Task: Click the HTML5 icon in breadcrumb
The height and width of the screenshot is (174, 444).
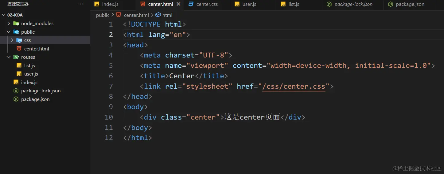Action: (119, 15)
